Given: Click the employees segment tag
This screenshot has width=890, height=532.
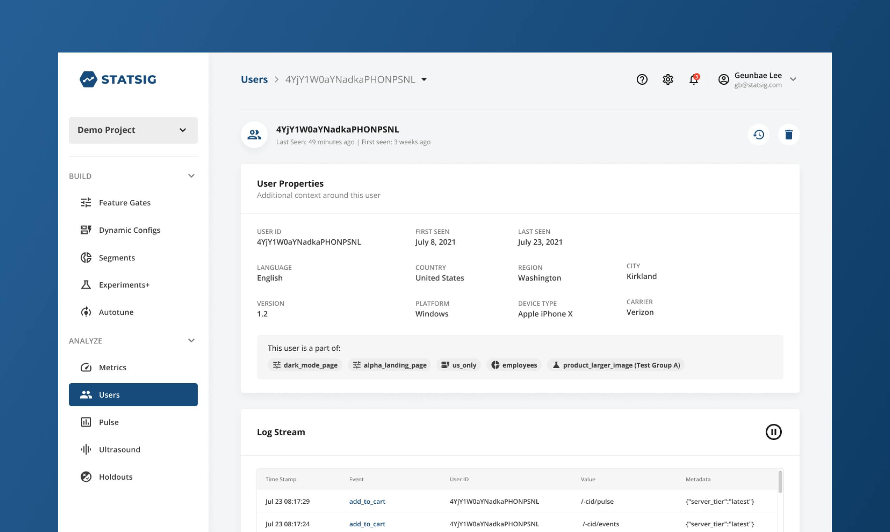Looking at the screenshot, I should point(514,365).
